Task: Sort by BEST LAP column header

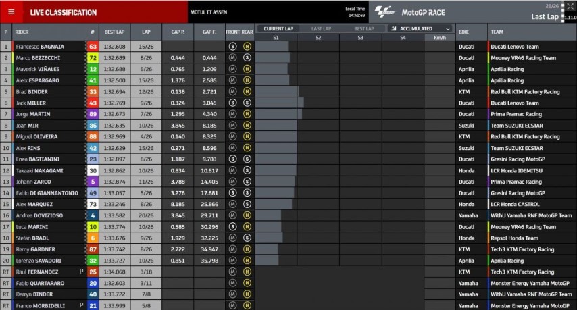Action: [x=114, y=32]
